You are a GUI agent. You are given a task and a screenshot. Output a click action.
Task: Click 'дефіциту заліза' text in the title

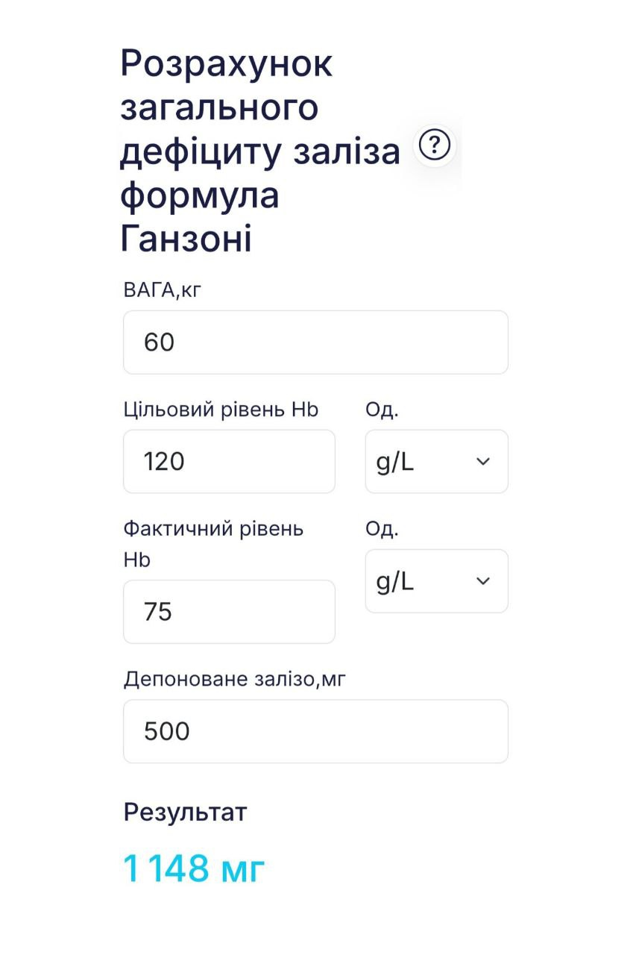click(x=260, y=151)
